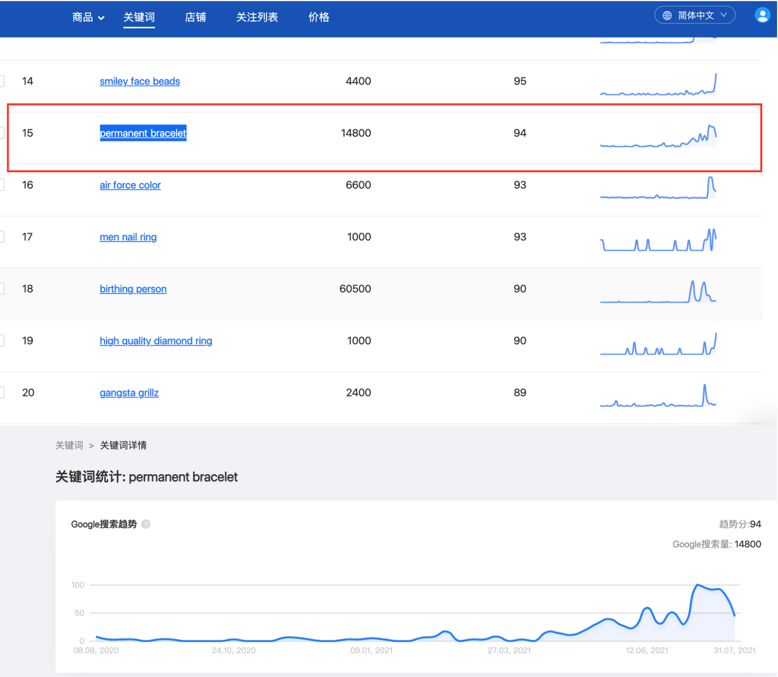Open the 价格 tab
The height and width of the screenshot is (677, 778).
coord(319,17)
